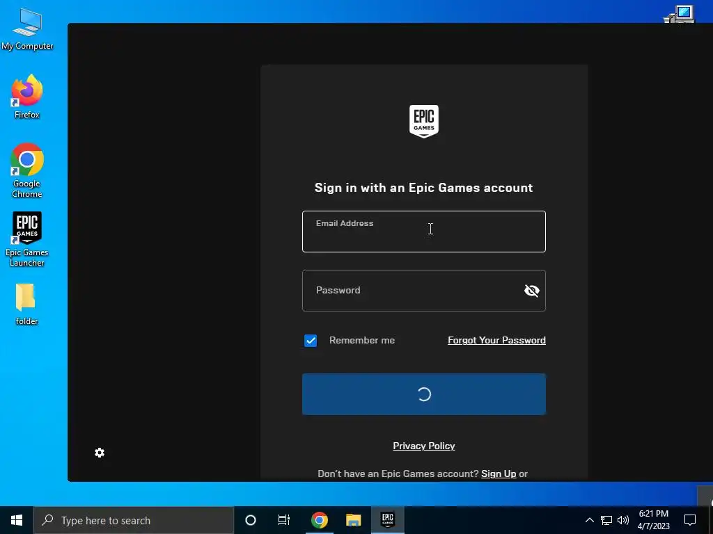Image resolution: width=713 pixels, height=534 pixels.
Task: Click Sign in with an Epic Games account heading
Action: click(x=424, y=188)
